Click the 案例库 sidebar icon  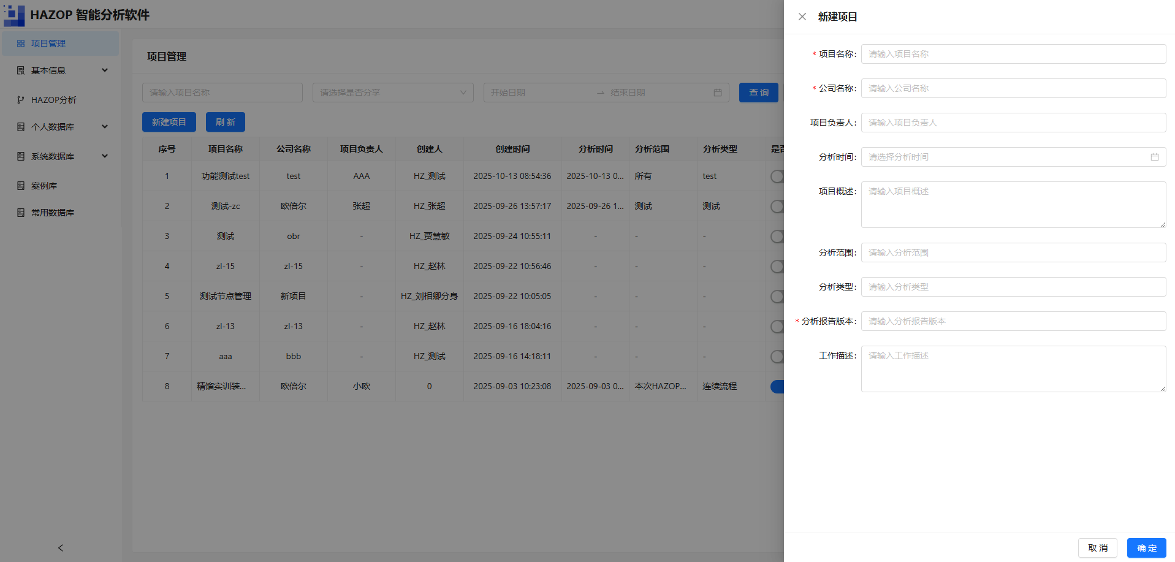21,186
